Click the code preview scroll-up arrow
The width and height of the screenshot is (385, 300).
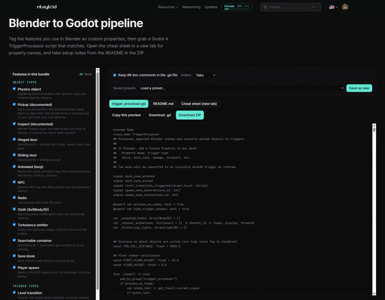(374, 126)
